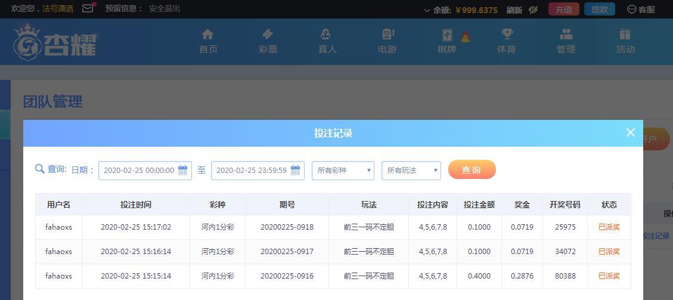Open the 彩票 lottery ticket icon
This screenshot has height=300, width=673.
(268, 35)
